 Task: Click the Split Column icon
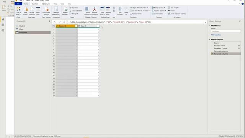120,11
